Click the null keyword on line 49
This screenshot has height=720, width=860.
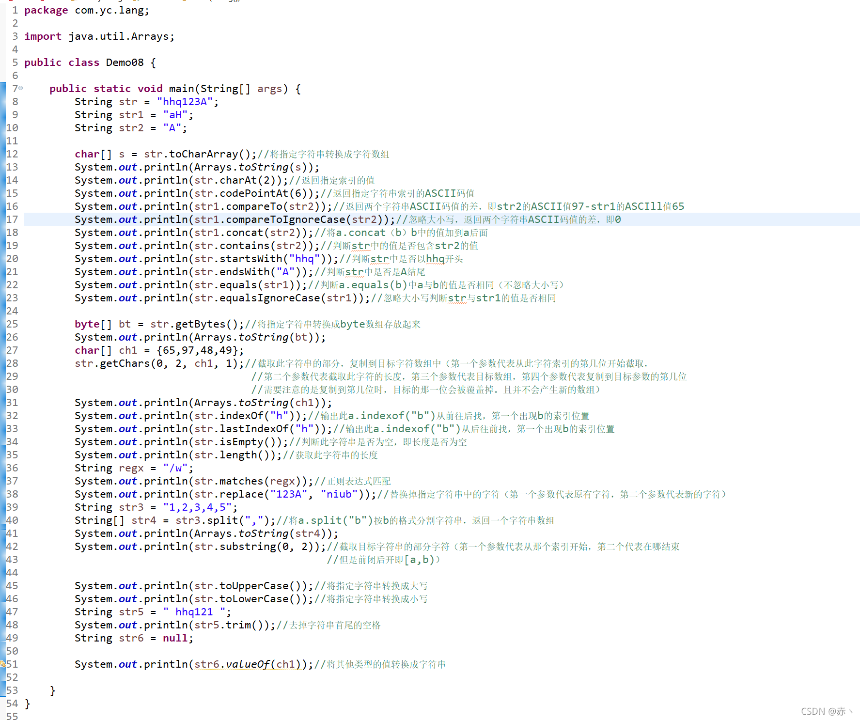175,638
